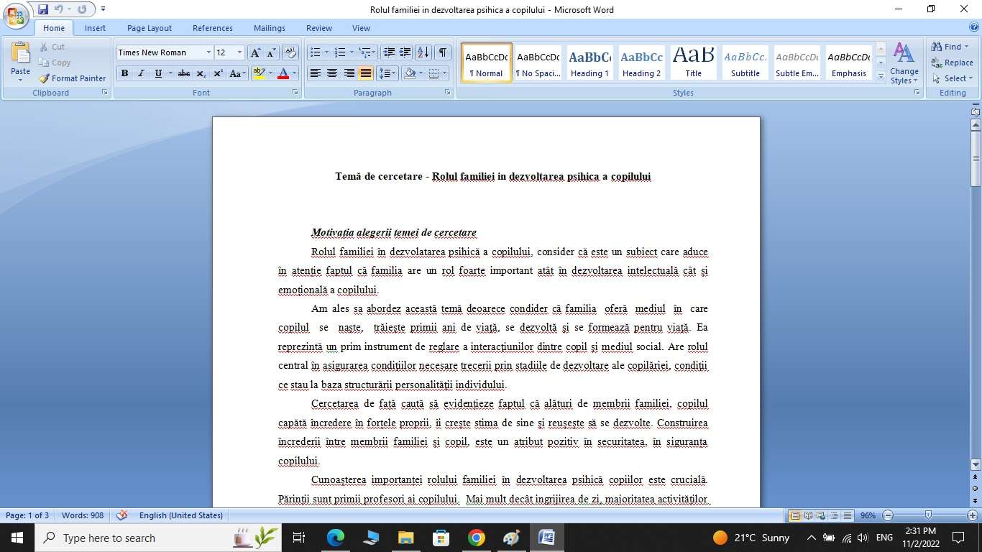Open the font size dropdown
Viewport: 982px width, 552px height.
(x=239, y=52)
